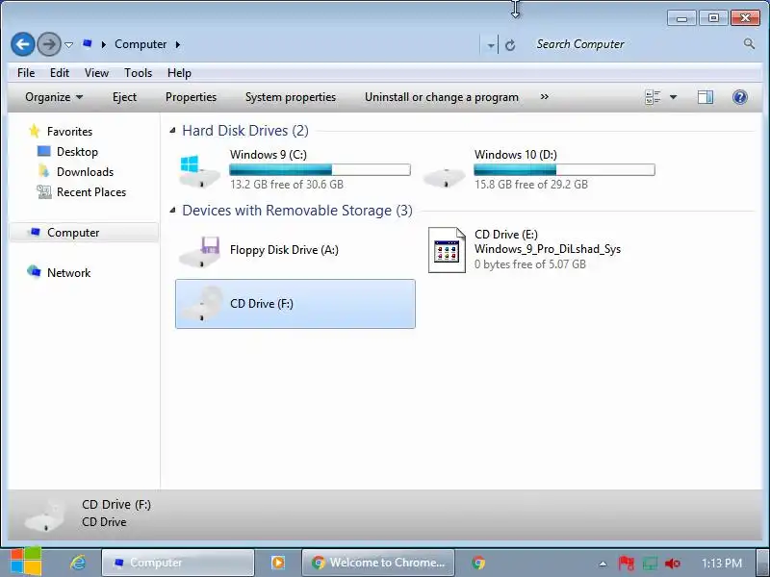Switch to Computer taskbar window

(x=178, y=563)
